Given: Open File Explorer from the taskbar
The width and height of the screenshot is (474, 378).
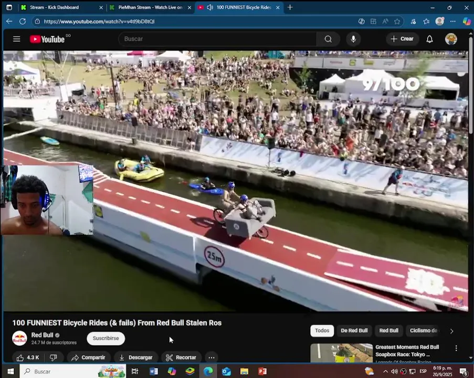Looking at the screenshot, I should [x=244, y=371].
